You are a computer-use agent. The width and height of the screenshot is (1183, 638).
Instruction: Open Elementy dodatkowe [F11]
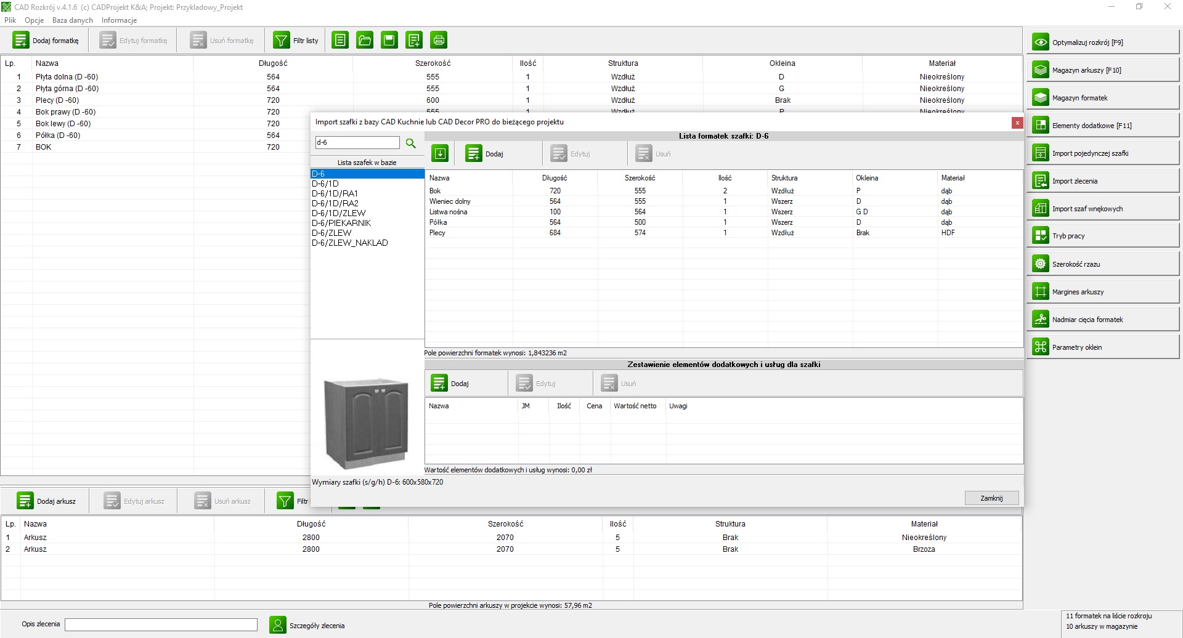[x=1102, y=126]
